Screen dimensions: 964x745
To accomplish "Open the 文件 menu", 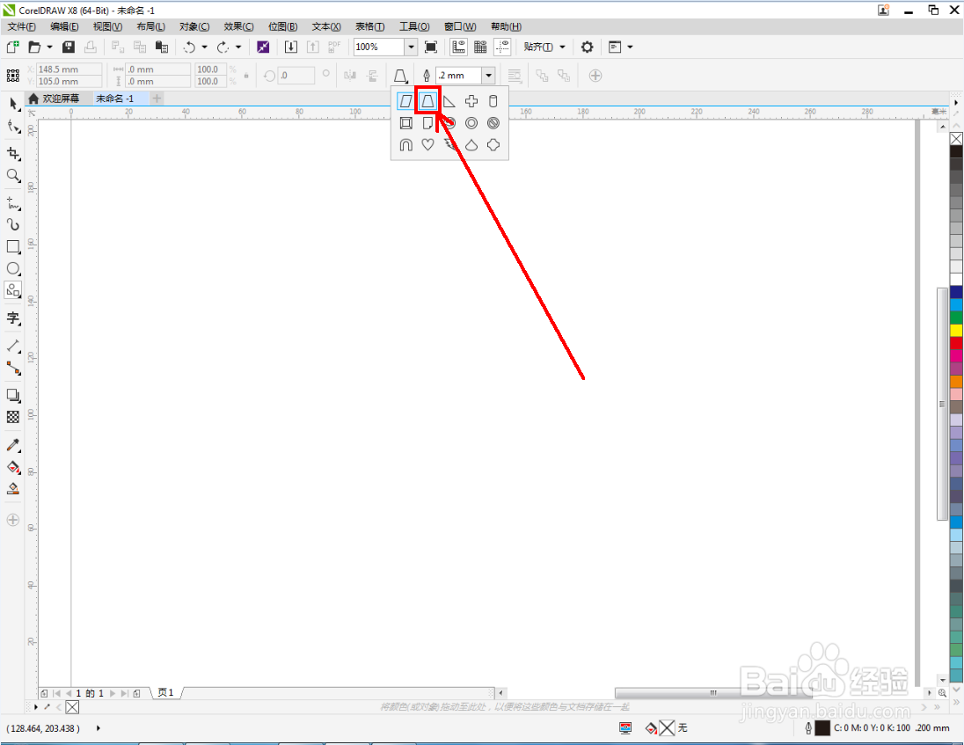I will click(21, 26).
